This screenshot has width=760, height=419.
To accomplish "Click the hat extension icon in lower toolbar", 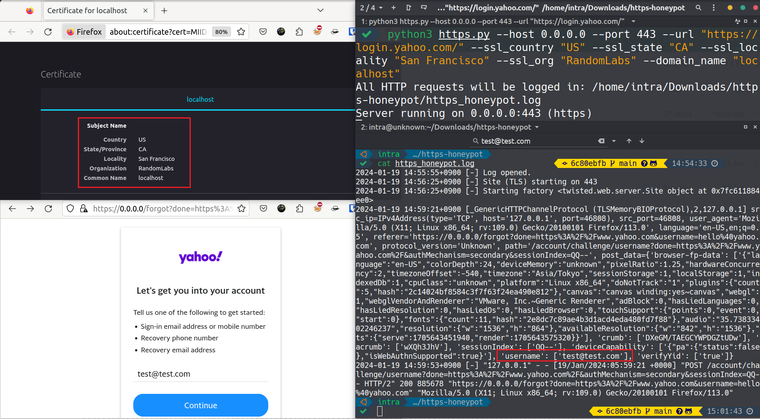I will click(x=336, y=209).
